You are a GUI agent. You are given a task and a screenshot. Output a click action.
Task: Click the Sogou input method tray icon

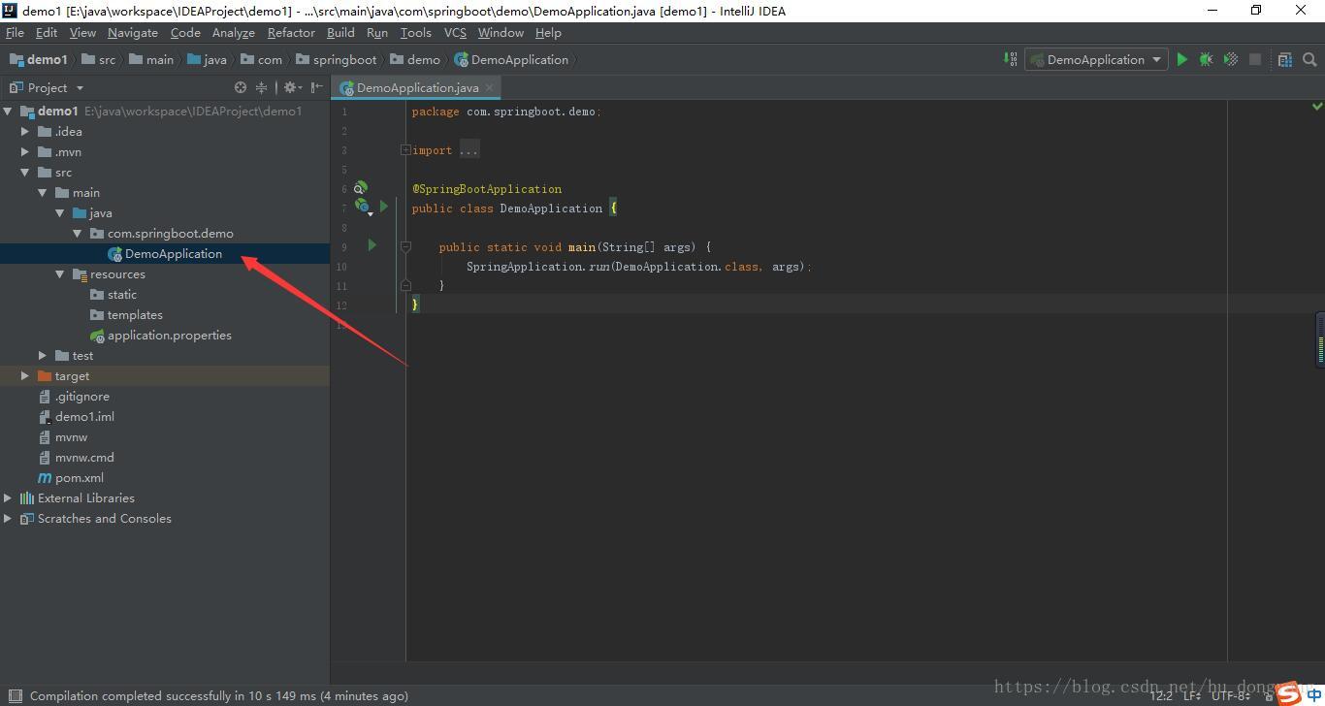point(1288,692)
